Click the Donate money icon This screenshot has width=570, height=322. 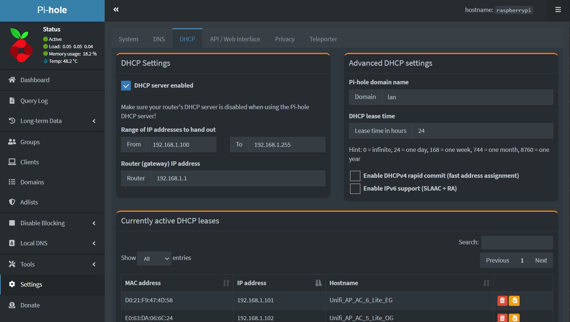[12, 305]
